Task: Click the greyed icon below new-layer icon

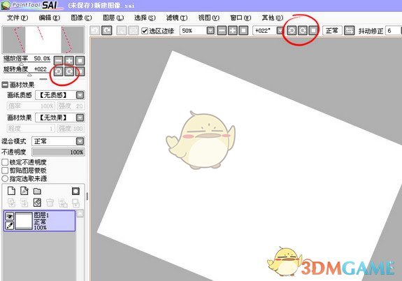Action: pyautogui.click(x=11, y=203)
